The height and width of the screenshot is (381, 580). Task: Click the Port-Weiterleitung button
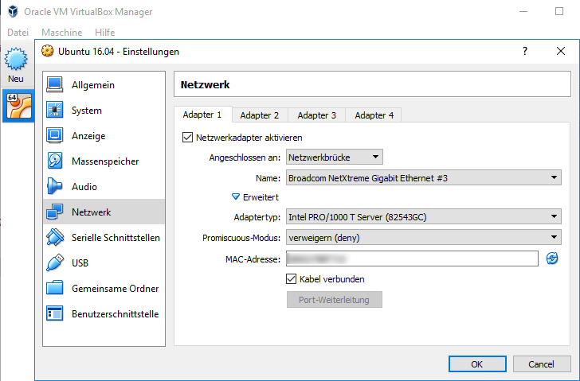(335, 299)
